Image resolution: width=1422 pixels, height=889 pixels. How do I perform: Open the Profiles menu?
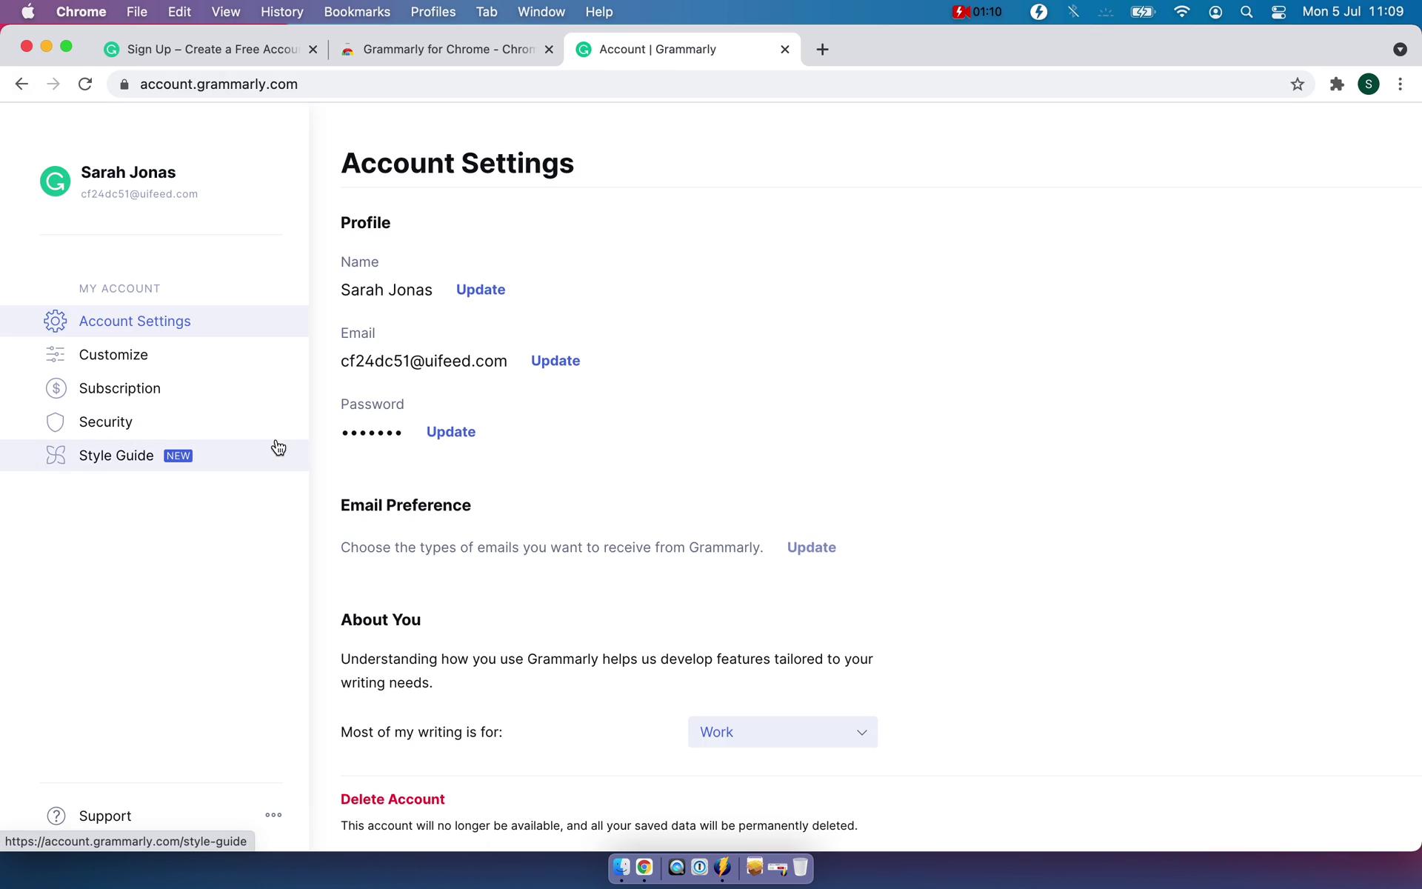pyautogui.click(x=433, y=12)
